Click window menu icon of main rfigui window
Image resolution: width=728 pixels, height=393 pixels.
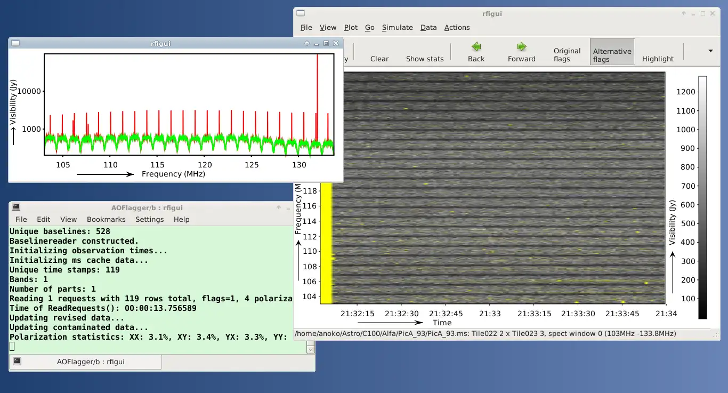point(301,14)
